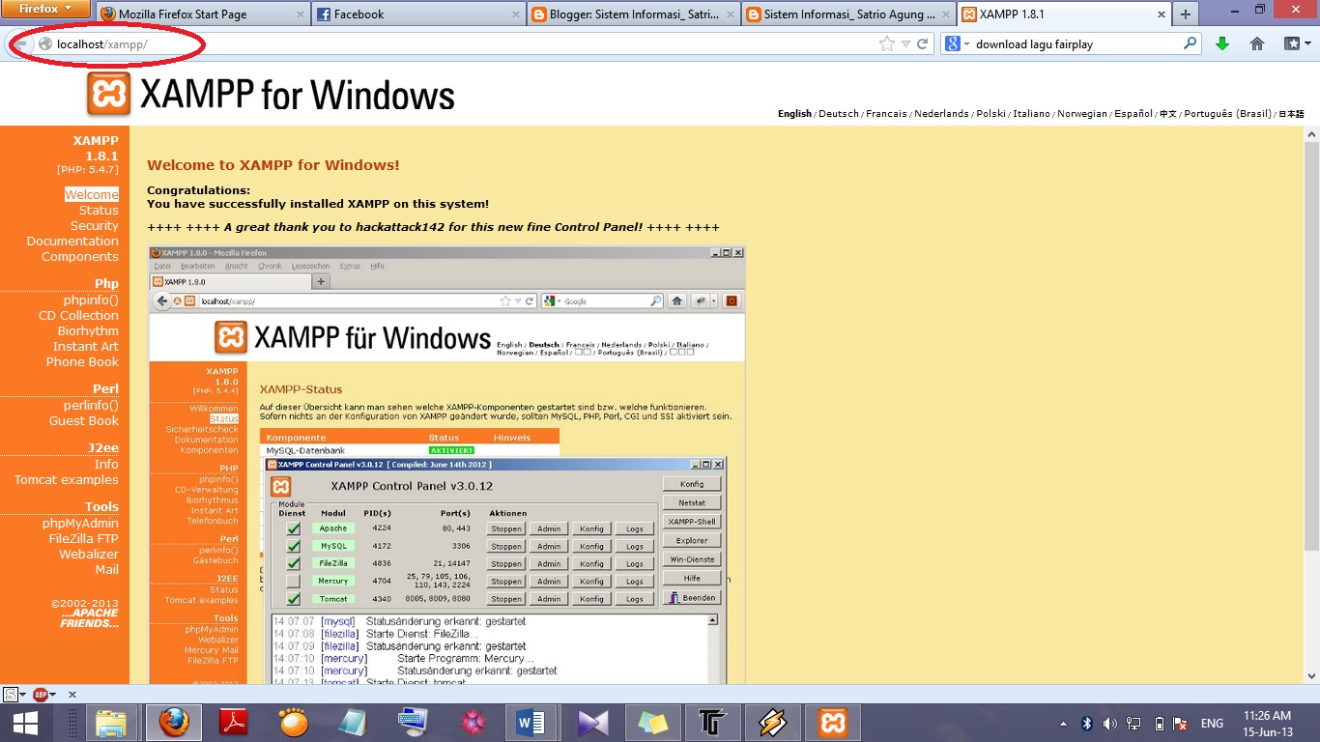
Task: Open the TG application on taskbar
Action: tap(712, 723)
